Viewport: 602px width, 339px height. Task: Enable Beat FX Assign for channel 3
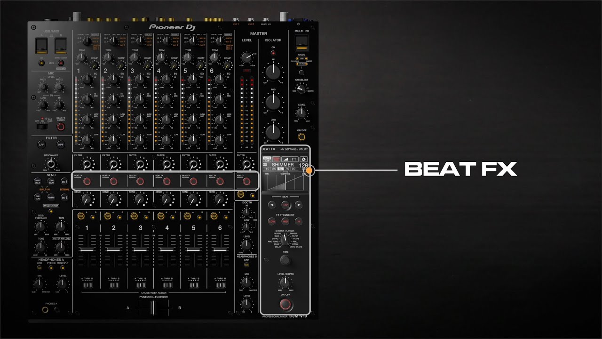point(141,181)
